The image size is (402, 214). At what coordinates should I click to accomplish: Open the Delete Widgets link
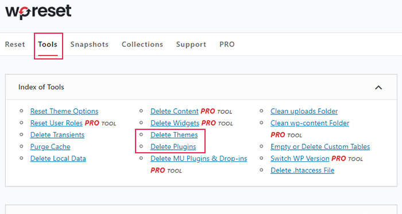[x=175, y=123]
